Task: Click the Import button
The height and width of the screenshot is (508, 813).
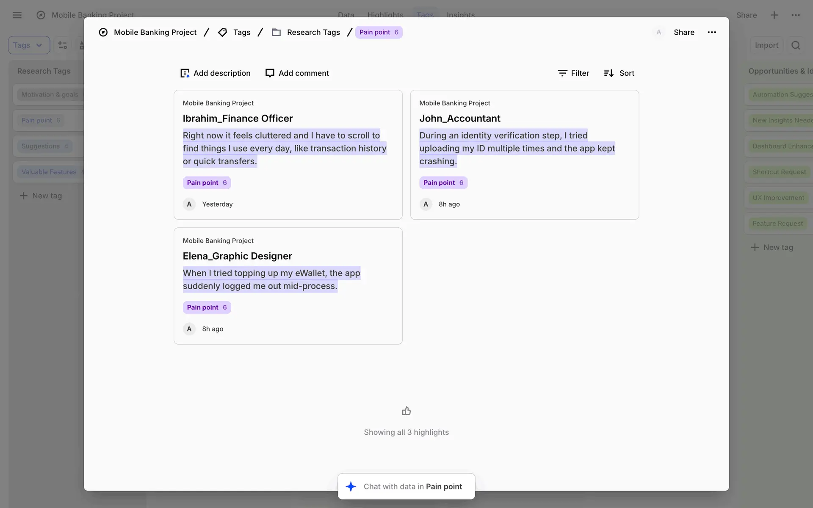Action: pyautogui.click(x=766, y=45)
